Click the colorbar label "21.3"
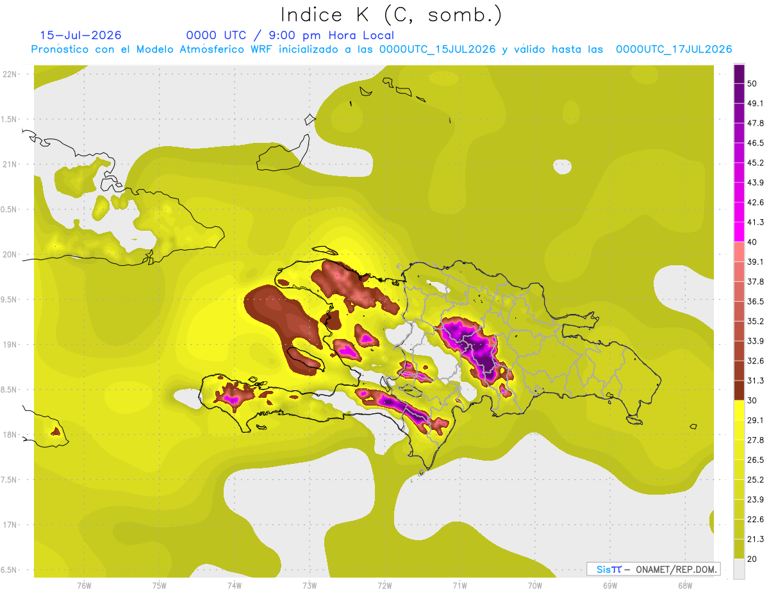The width and height of the screenshot is (769, 594). point(756,539)
